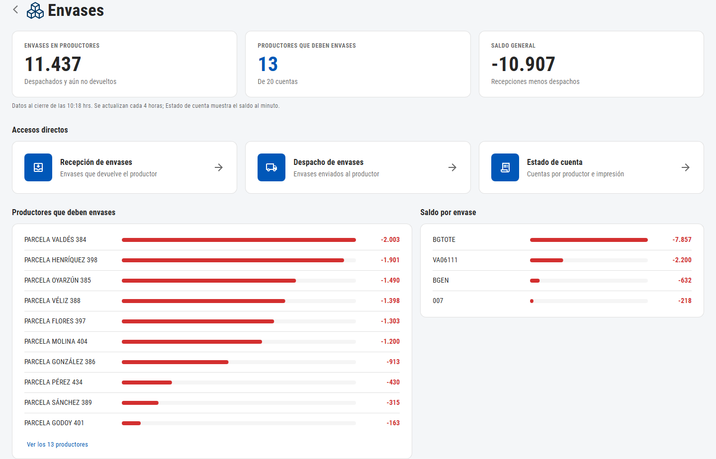Select PARCELA GODOY 401 row name

[54, 423]
